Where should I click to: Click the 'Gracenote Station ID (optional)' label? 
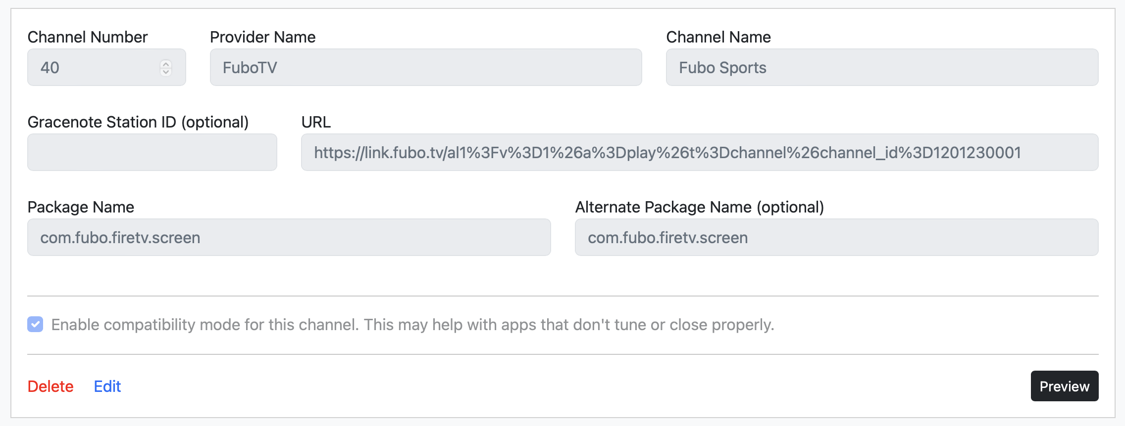coord(138,122)
